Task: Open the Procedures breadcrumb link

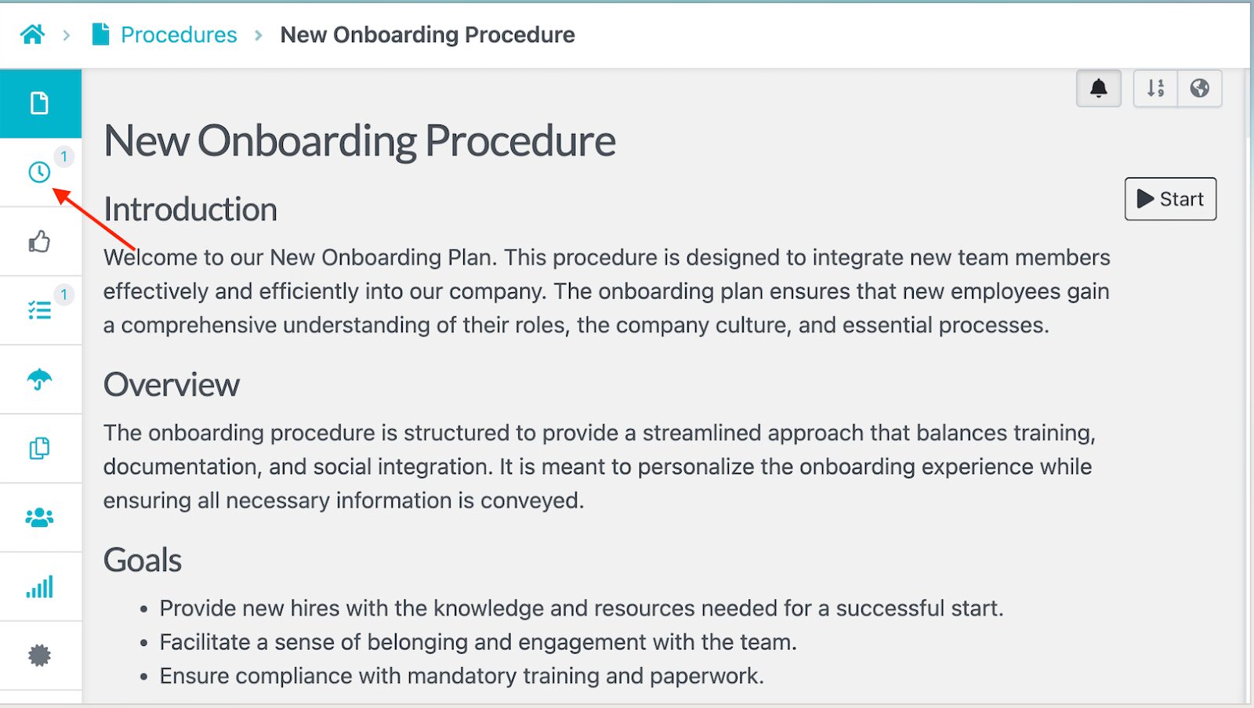Action: (x=177, y=34)
